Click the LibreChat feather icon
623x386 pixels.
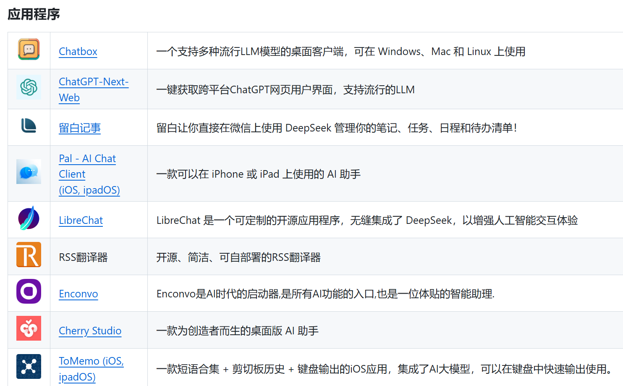(x=29, y=218)
